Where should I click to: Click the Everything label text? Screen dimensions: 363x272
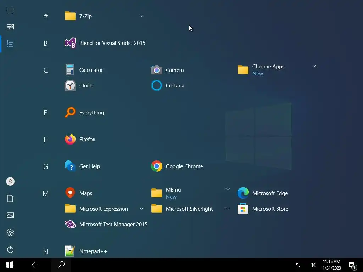pyautogui.click(x=91, y=112)
